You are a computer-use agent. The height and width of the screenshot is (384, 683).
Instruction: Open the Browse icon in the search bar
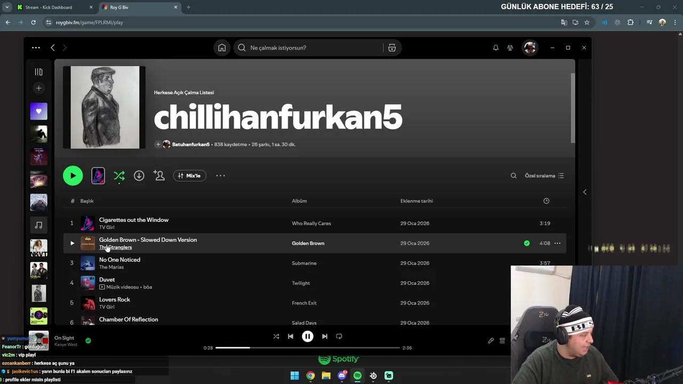pyautogui.click(x=392, y=48)
